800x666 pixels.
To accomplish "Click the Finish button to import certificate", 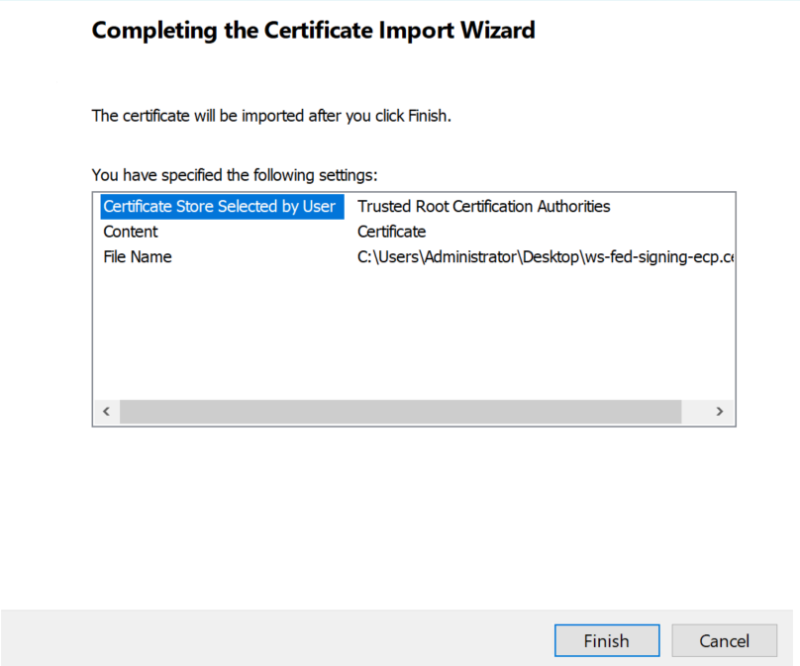I will (606, 640).
